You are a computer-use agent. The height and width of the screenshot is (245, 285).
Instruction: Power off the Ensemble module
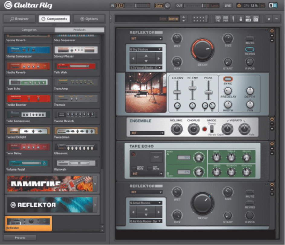pos(272,119)
